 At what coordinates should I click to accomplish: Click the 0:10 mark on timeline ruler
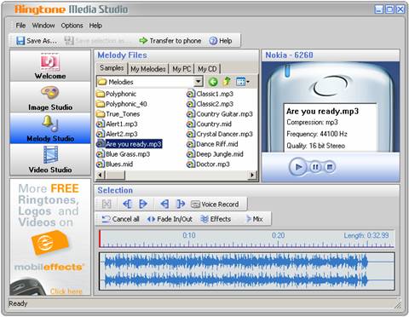189,236
